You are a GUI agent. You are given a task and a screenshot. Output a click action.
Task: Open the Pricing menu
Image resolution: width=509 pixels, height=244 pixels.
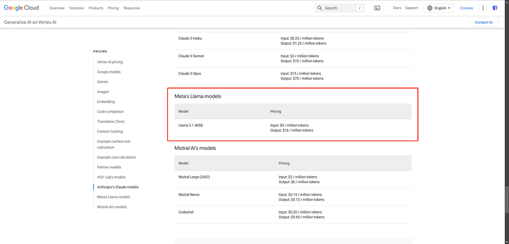click(113, 8)
